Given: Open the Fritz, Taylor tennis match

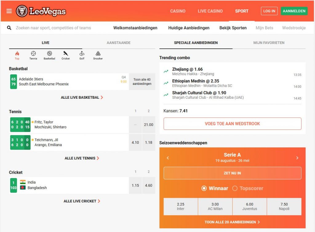Looking at the screenshot, I should [69, 125].
